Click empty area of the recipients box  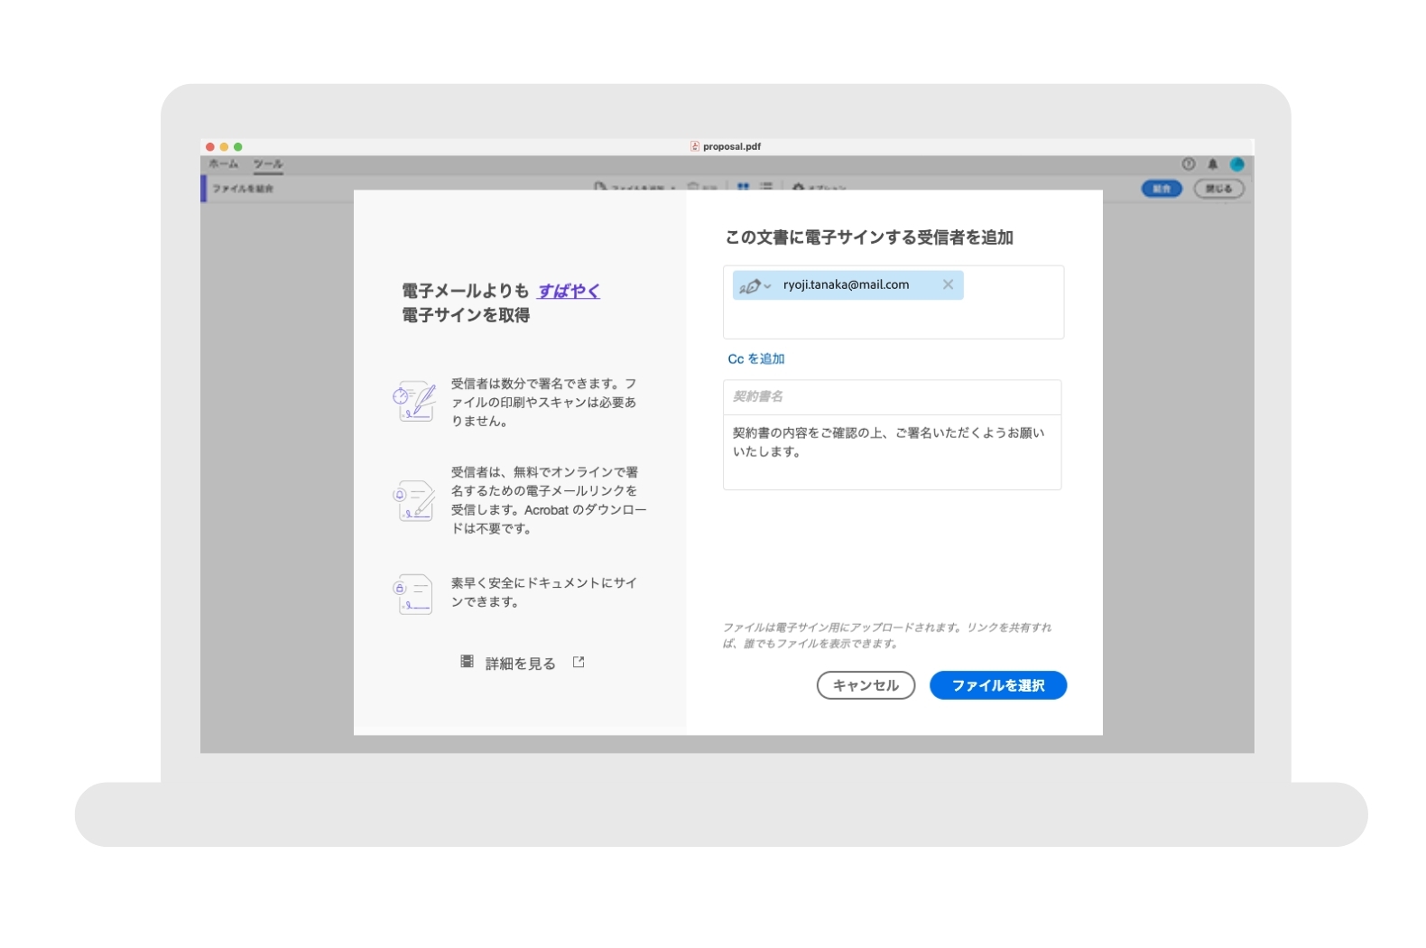point(893,319)
